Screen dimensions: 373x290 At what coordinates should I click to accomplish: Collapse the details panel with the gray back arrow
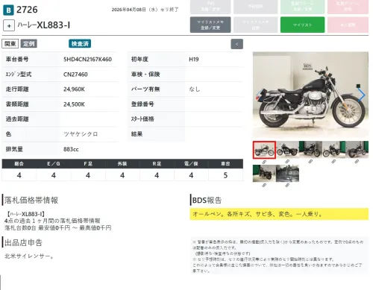click(236, 44)
